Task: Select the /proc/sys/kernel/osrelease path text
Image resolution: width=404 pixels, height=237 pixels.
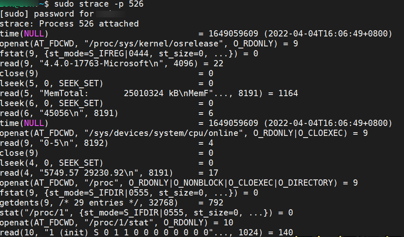Action: click(154, 44)
